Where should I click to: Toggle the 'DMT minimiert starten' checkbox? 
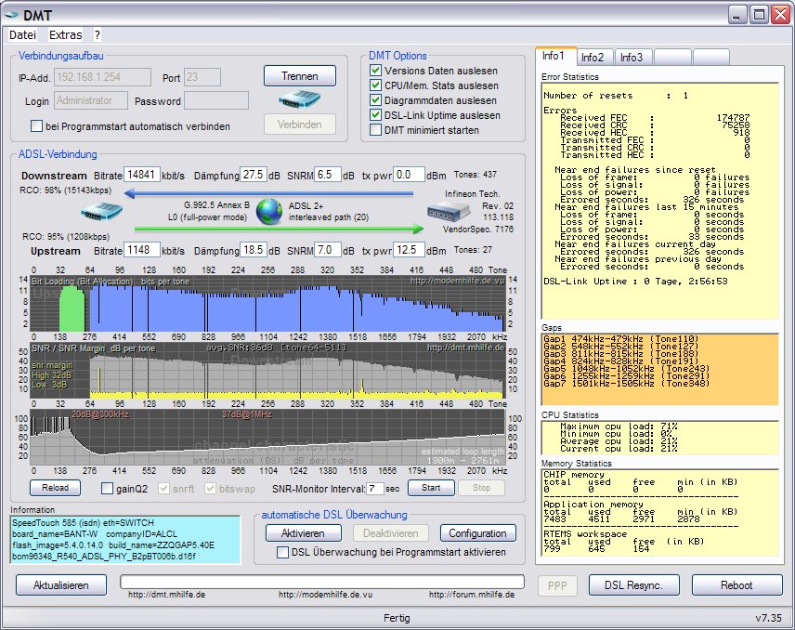(375, 130)
